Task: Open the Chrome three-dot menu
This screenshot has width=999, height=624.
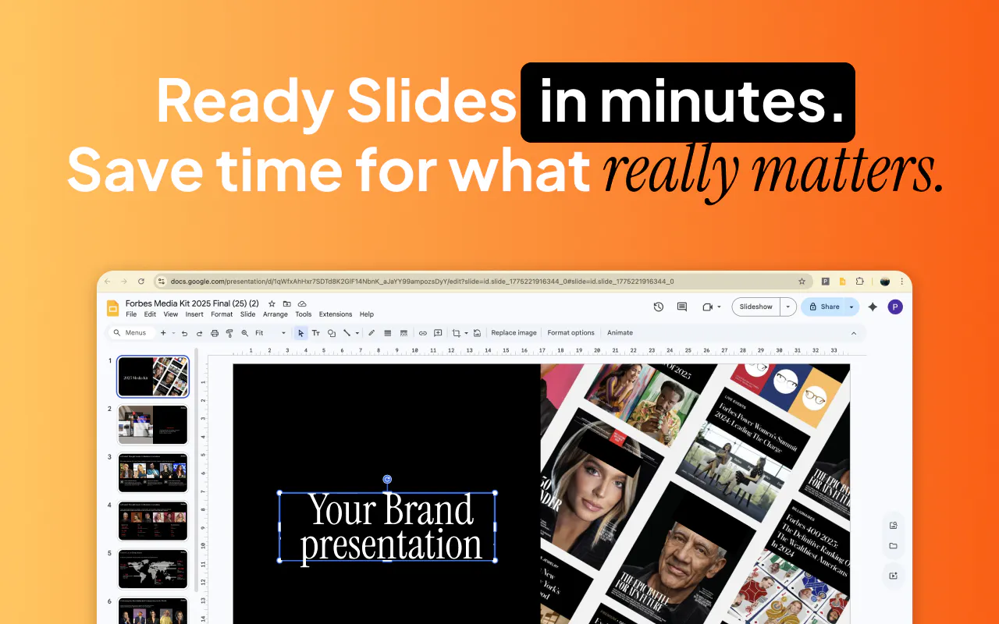Action: tap(902, 282)
